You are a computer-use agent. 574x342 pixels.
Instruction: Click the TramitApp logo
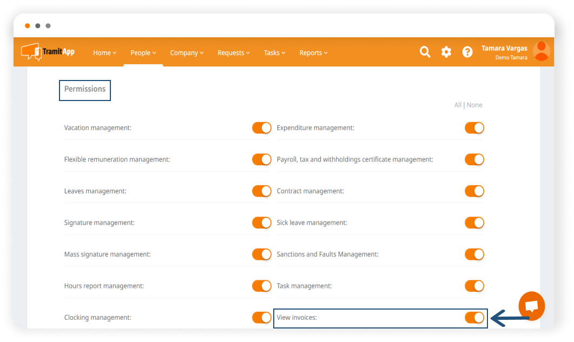(48, 52)
